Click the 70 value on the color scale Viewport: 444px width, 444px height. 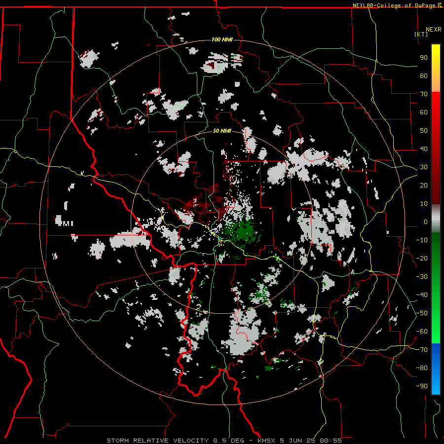[x=424, y=94]
